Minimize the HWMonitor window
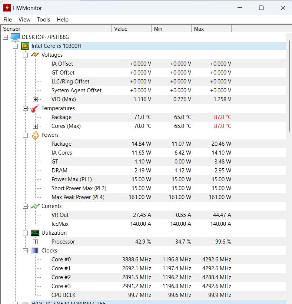292x304 pixels. [240, 8]
